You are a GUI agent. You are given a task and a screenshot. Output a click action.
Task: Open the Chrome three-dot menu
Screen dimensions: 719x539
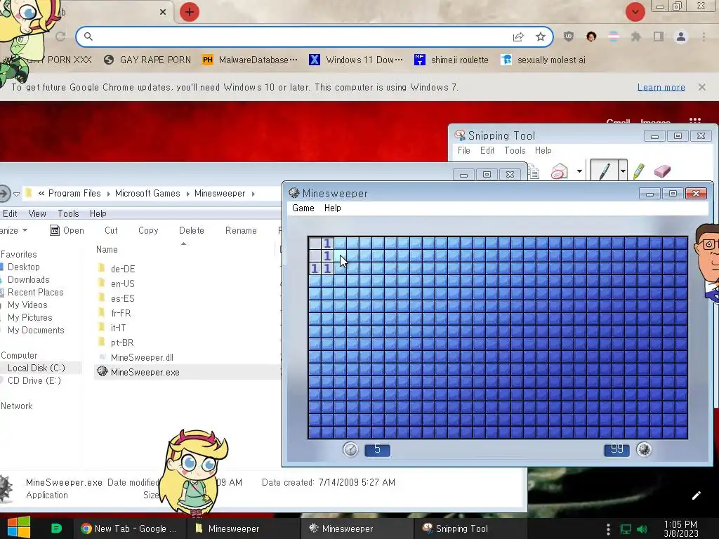click(704, 36)
